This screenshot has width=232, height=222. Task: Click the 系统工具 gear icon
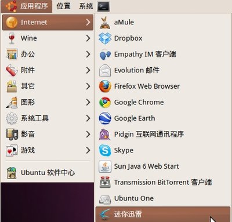pyautogui.click(x=12, y=118)
